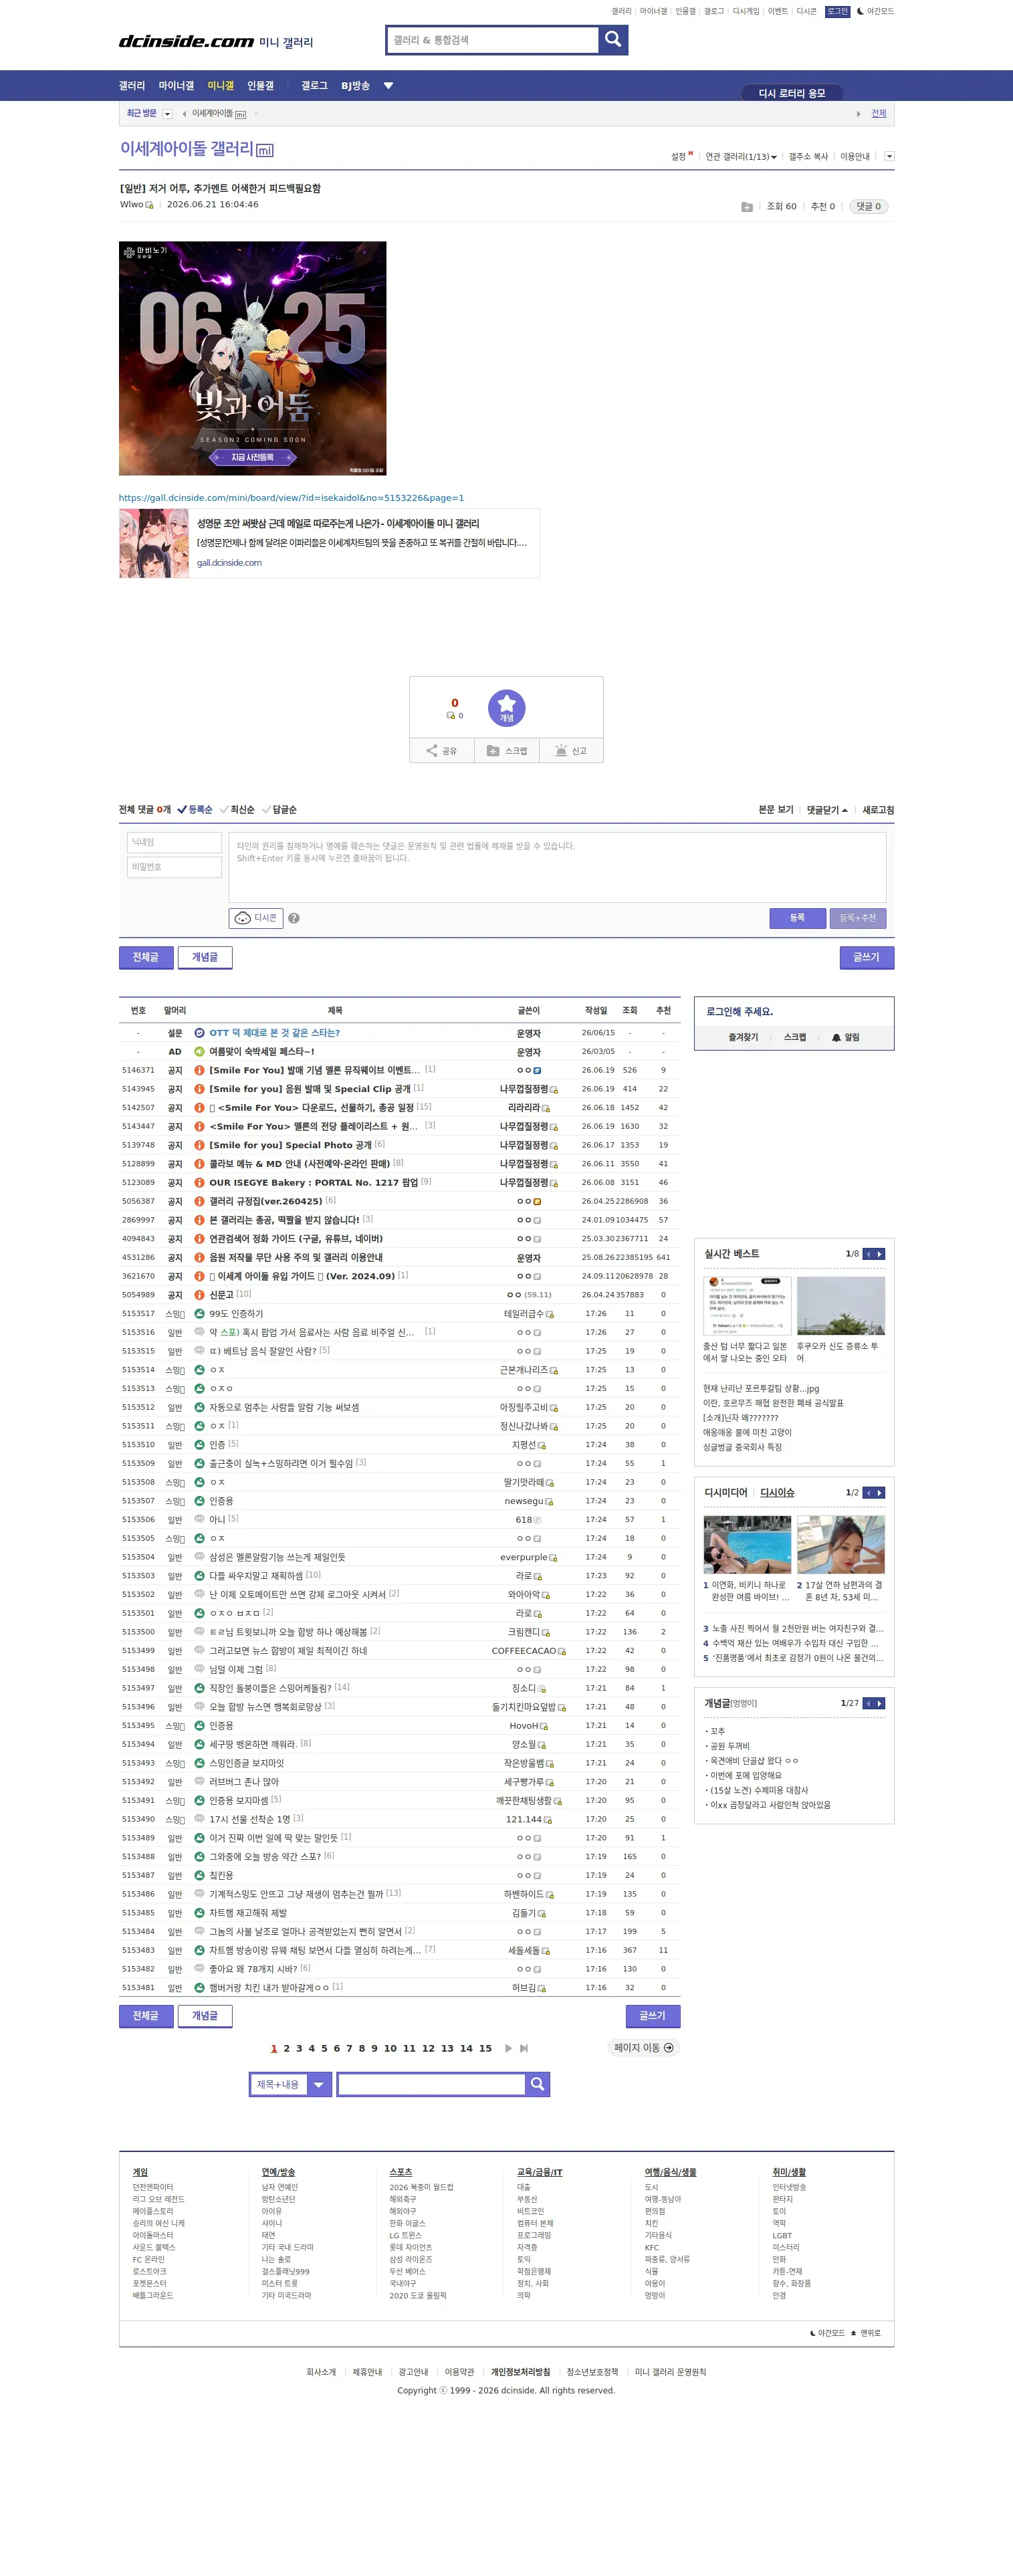Click the upper 글쓰기 write button
This screenshot has height=2576, width=1013.
click(866, 957)
